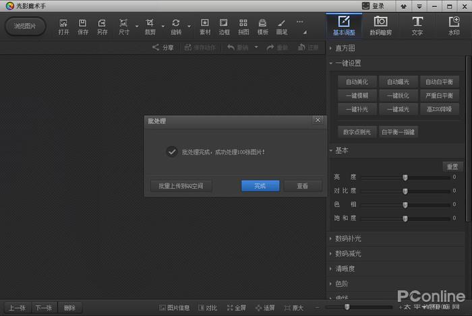
Task: Expand the 直方图 (Histogram) section
Action: pyautogui.click(x=345, y=49)
